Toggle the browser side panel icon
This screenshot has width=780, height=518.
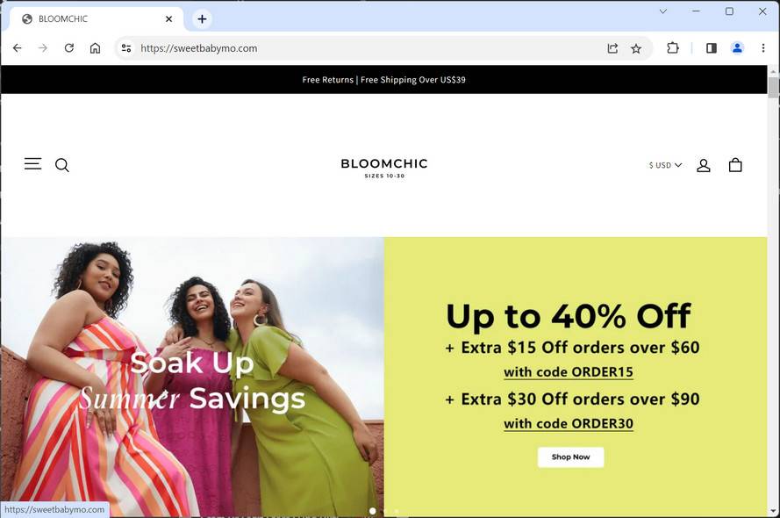point(712,47)
